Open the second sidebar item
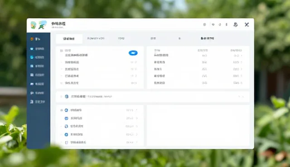This screenshot has height=167, width=290. point(37,49)
